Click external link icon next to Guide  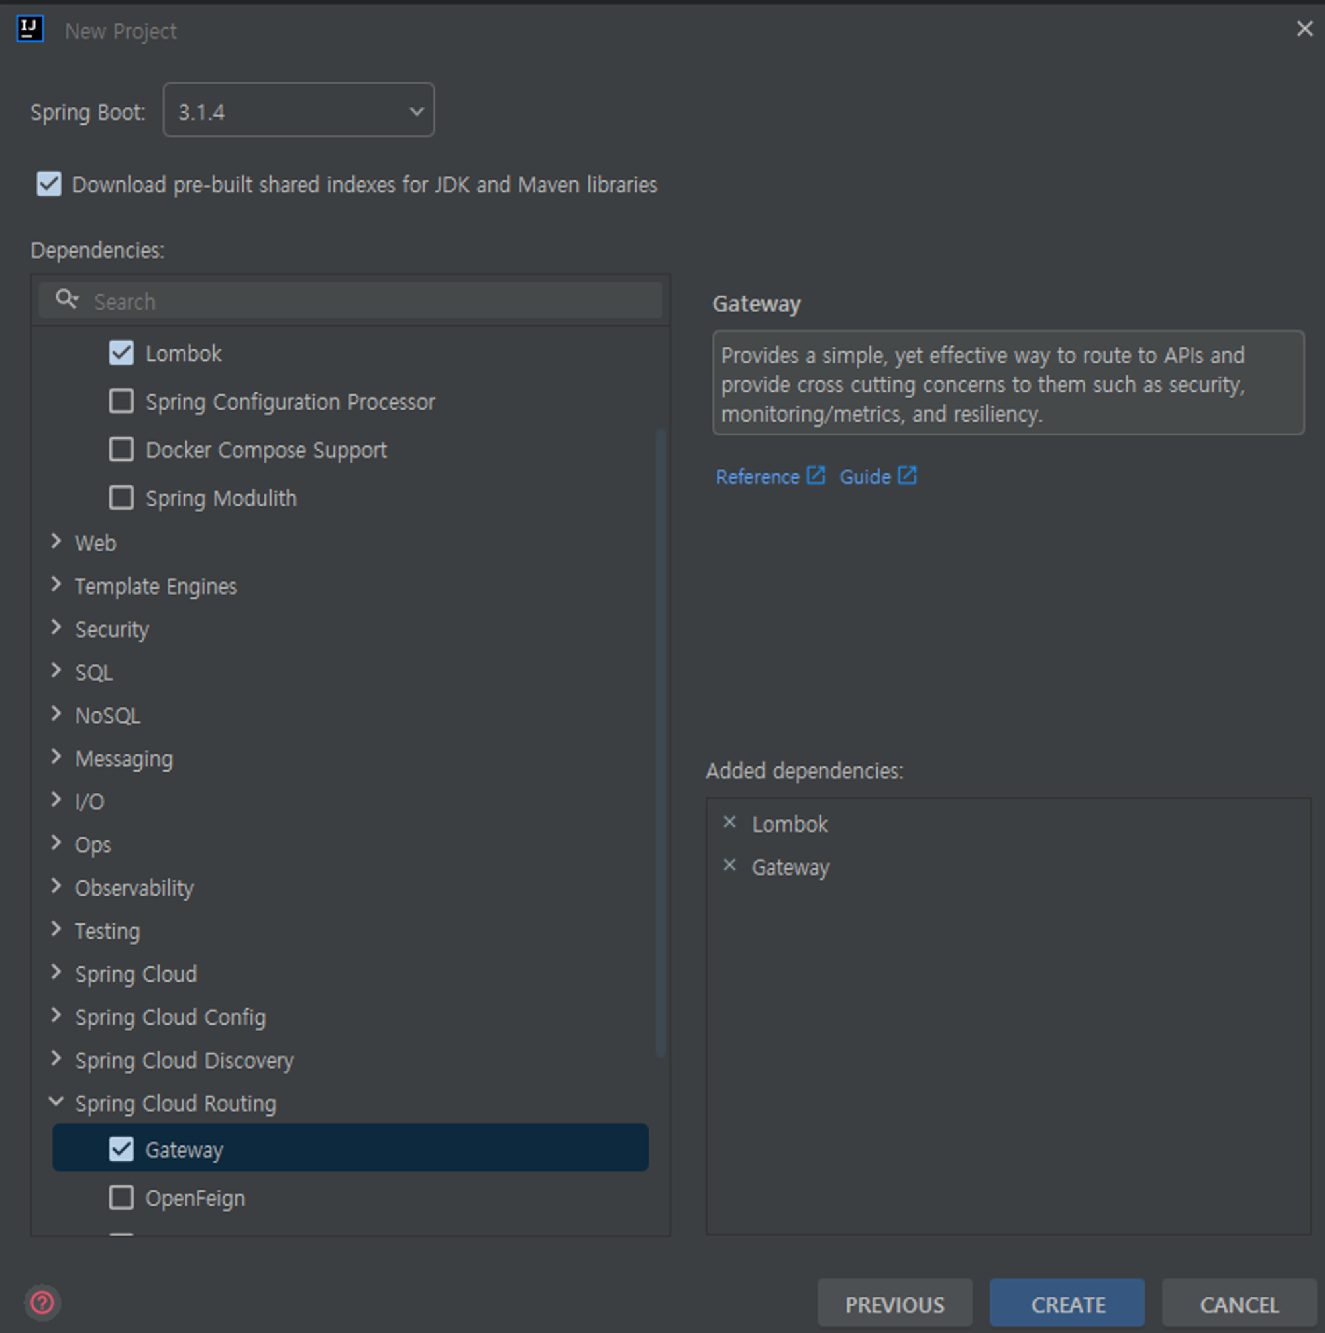point(906,475)
